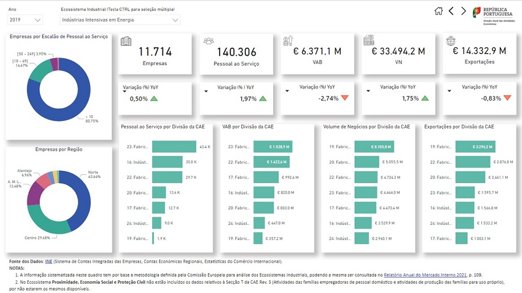Open the Ano 2019 dropdown
522x293 pixels.
[24, 20]
